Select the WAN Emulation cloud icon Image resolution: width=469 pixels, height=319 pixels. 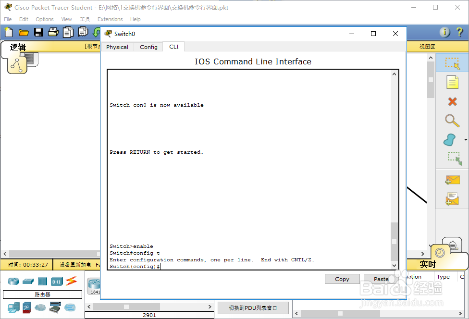[x=40, y=307]
